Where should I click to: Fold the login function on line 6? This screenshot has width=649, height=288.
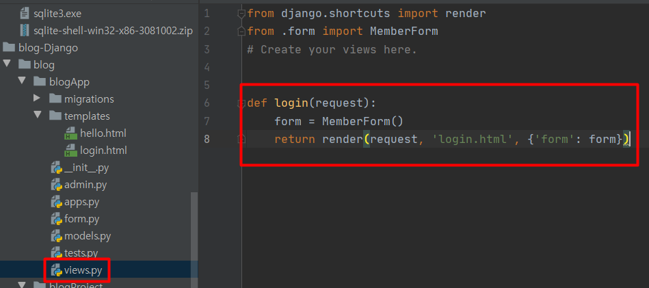point(241,103)
